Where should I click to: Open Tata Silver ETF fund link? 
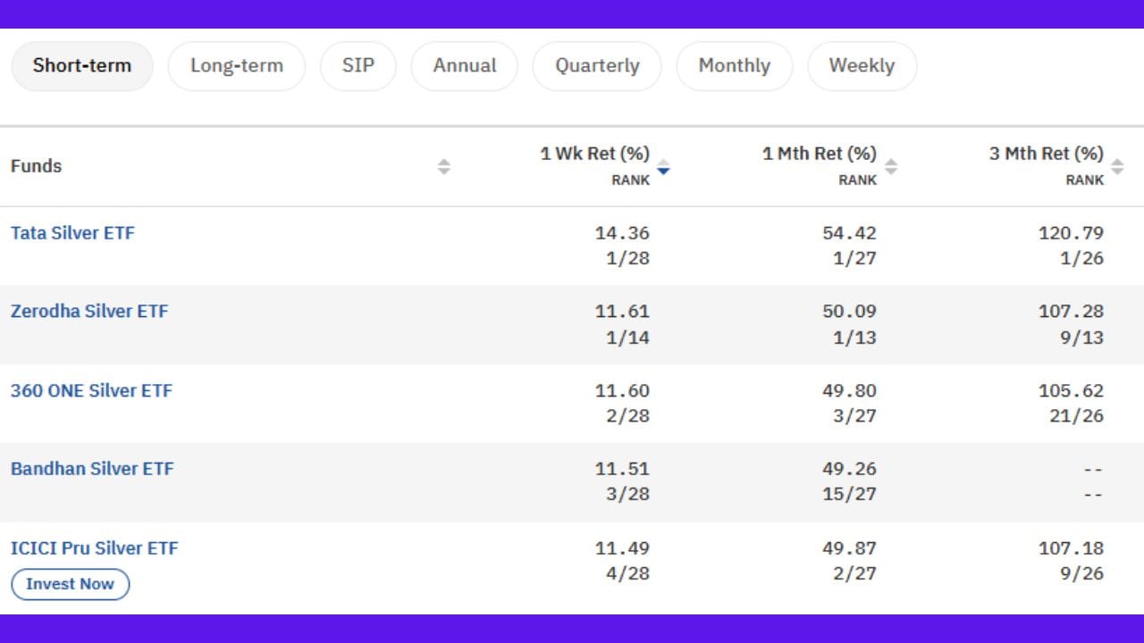72,233
